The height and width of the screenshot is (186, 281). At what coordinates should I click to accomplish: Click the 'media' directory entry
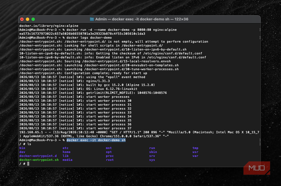67,160
